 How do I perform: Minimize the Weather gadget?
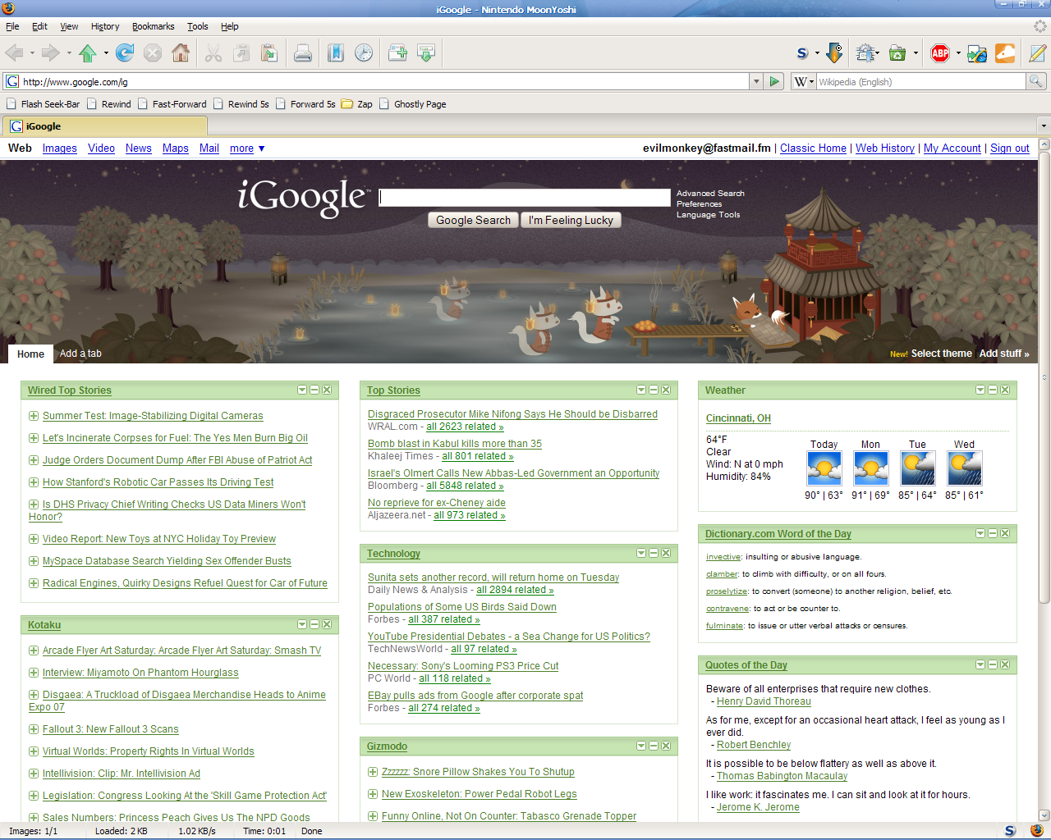[x=993, y=390]
